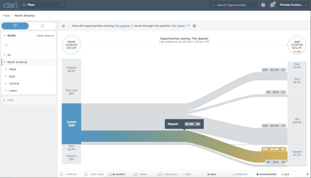Select the filter funnel tab
Image resolution: width=311 pixels, height=178 pixels.
point(15,26)
